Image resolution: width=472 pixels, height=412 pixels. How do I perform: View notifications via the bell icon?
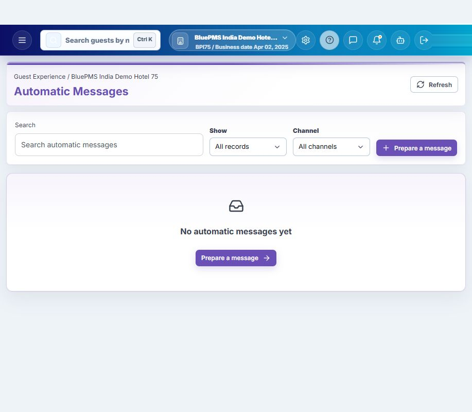[x=377, y=40]
